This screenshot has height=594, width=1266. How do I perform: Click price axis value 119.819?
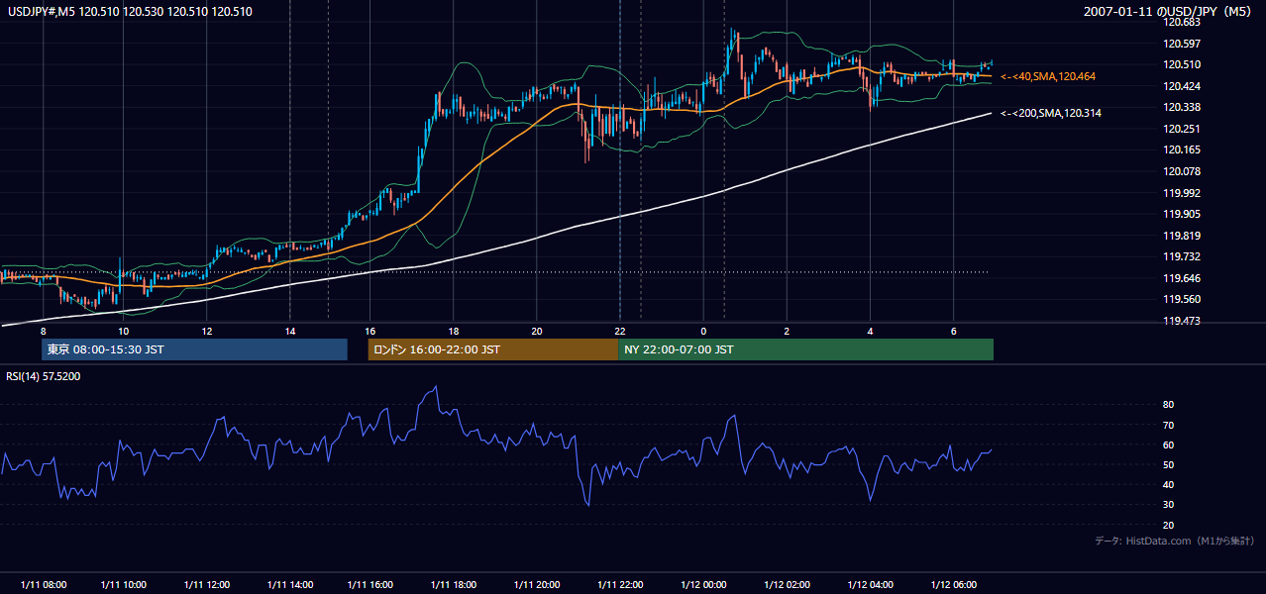[1183, 236]
